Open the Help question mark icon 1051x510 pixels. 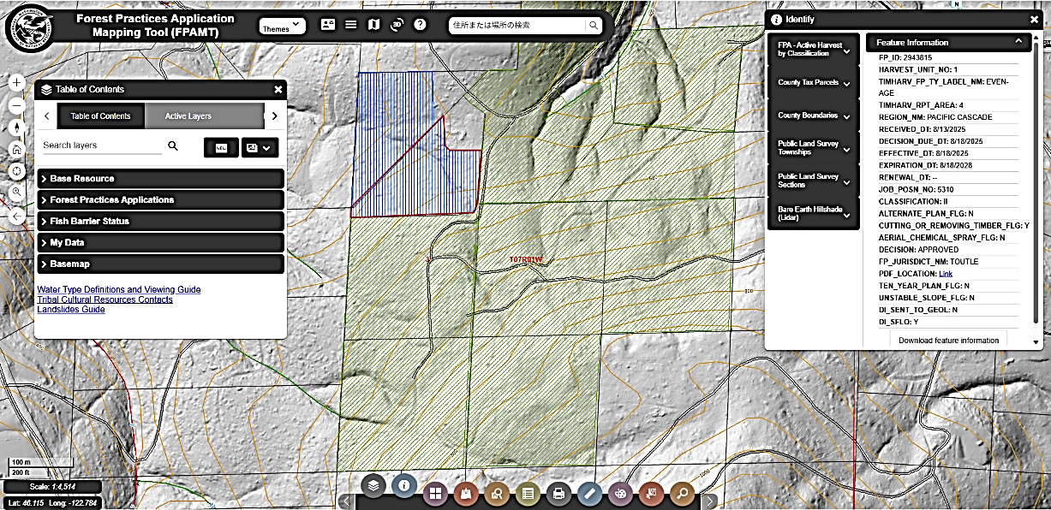click(419, 26)
